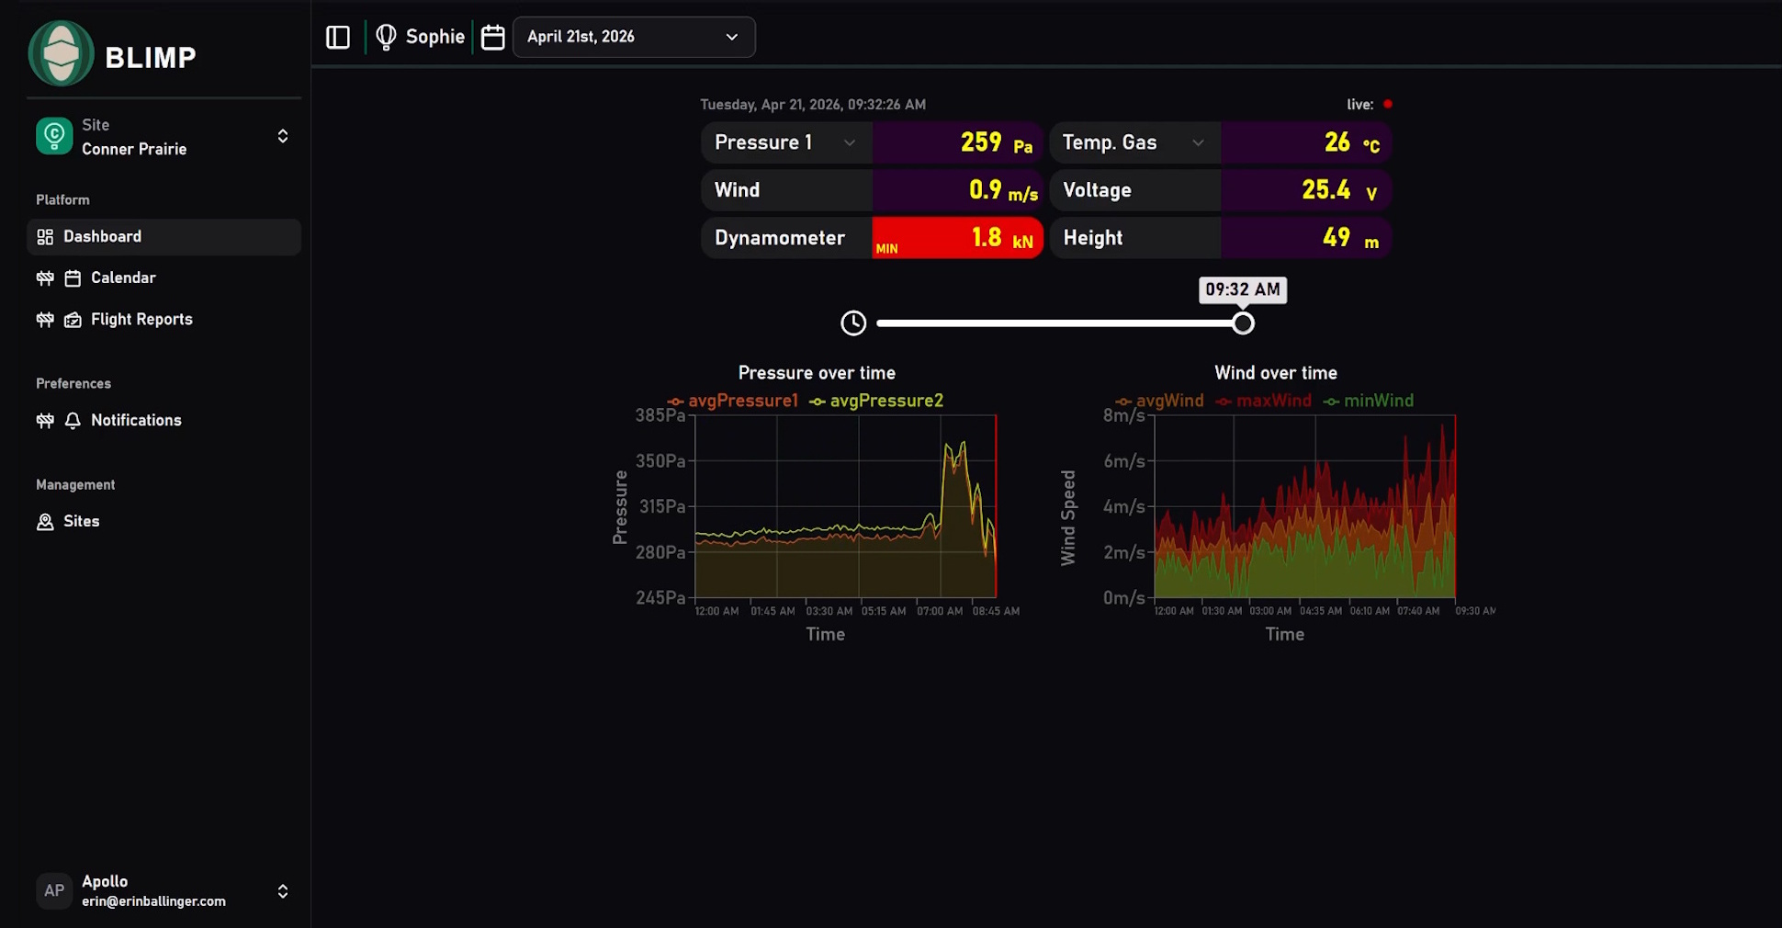
Task: Open Notifications preferences
Action: (164, 421)
